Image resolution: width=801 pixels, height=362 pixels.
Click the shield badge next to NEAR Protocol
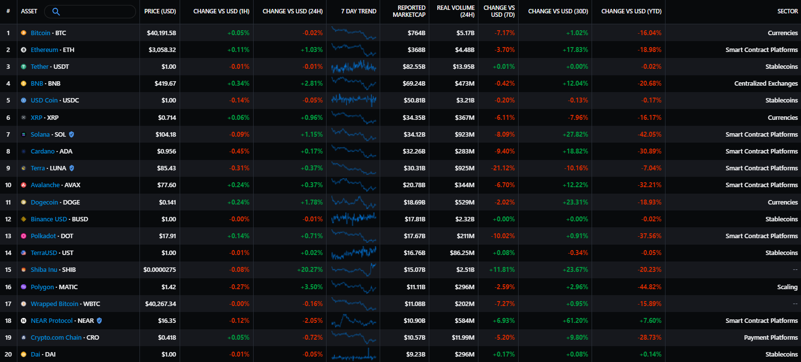click(99, 321)
